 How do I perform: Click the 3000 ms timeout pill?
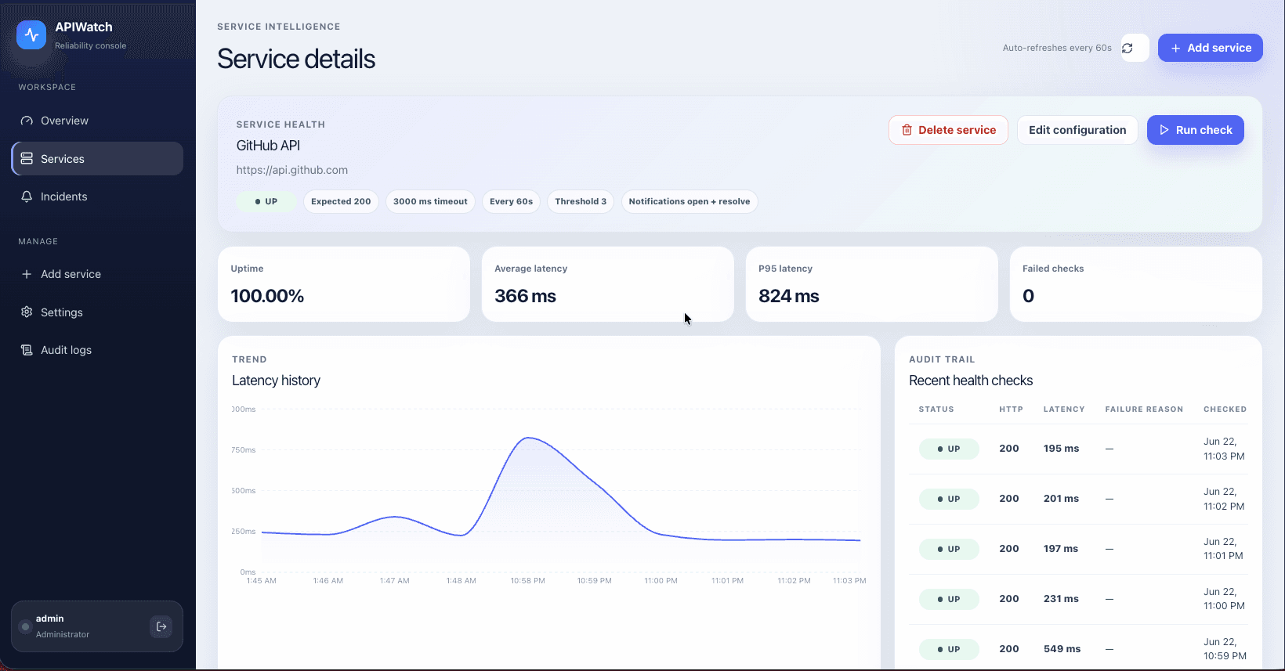[430, 201]
